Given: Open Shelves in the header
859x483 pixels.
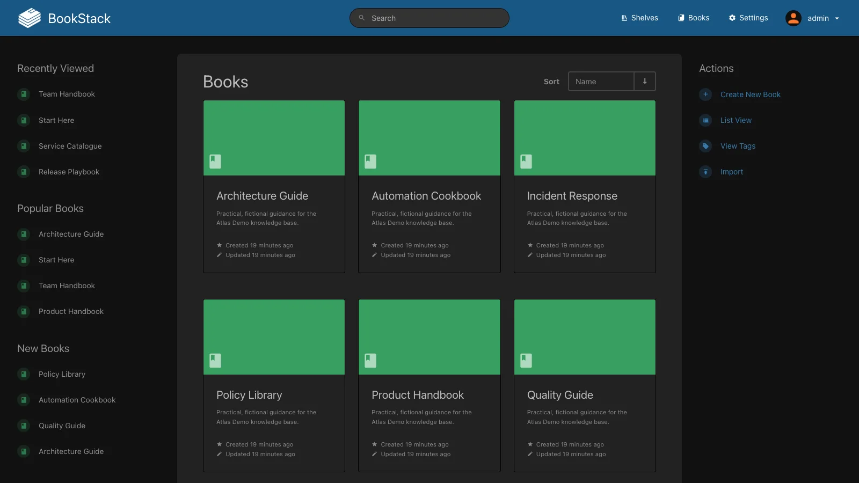Looking at the screenshot, I should (x=639, y=18).
